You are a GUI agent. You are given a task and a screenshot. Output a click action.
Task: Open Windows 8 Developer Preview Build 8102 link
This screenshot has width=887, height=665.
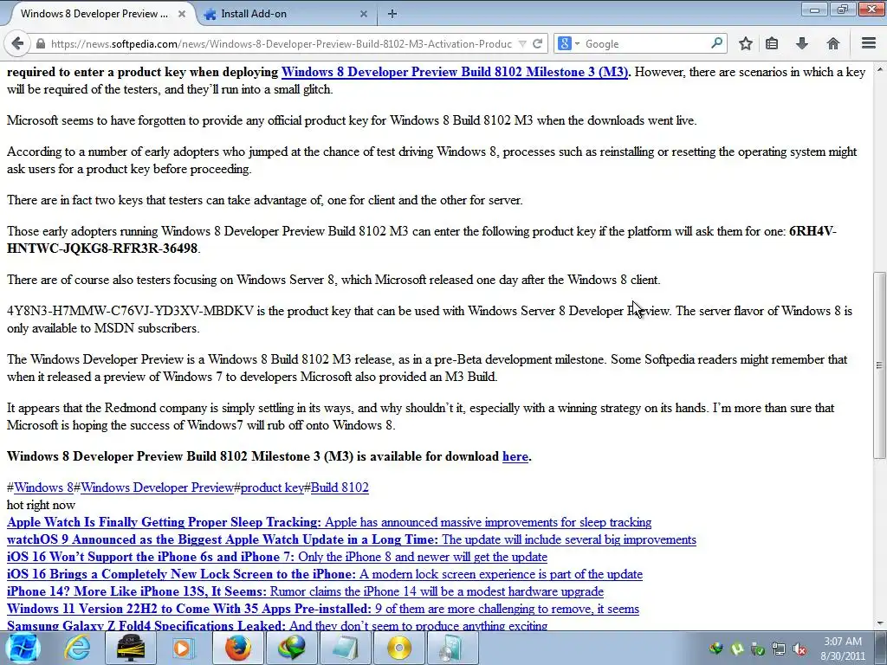point(455,72)
